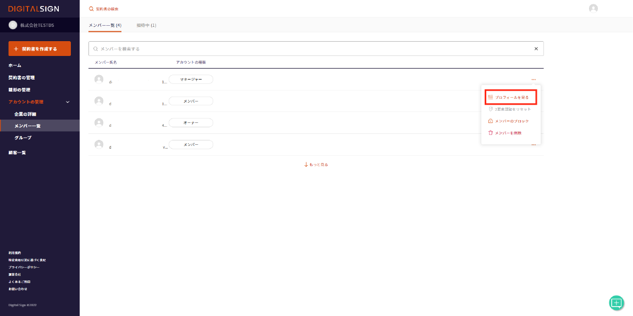
Task: Click the 契約書を作成する button
Action: point(40,49)
